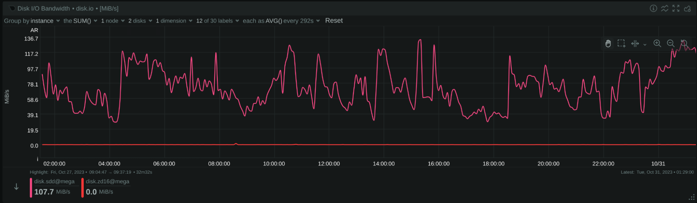
Task: Expand chart to fullscreen
Action: click(676, 8)
